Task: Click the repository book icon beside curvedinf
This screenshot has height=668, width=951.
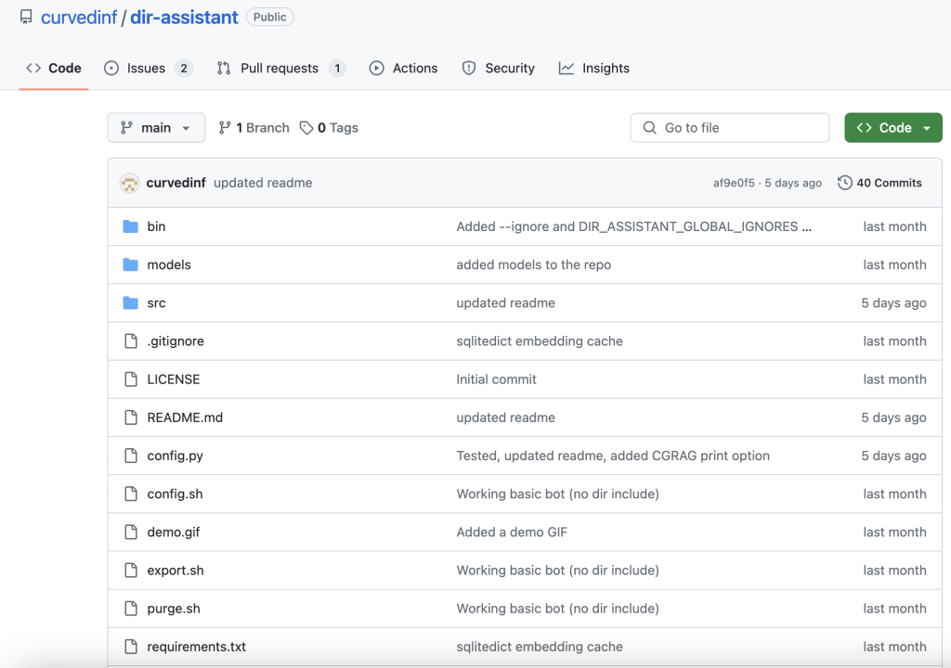Action: [26, 17]
